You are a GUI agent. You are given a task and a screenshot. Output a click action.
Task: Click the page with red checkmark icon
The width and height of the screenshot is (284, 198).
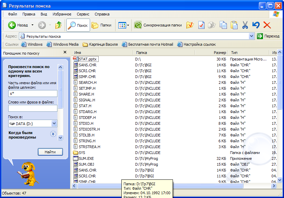point(201,25)
